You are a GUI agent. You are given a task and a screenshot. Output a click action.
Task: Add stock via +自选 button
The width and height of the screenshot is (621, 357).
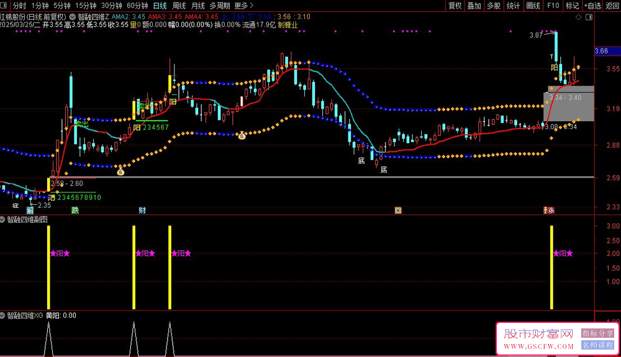pos(592,6)
